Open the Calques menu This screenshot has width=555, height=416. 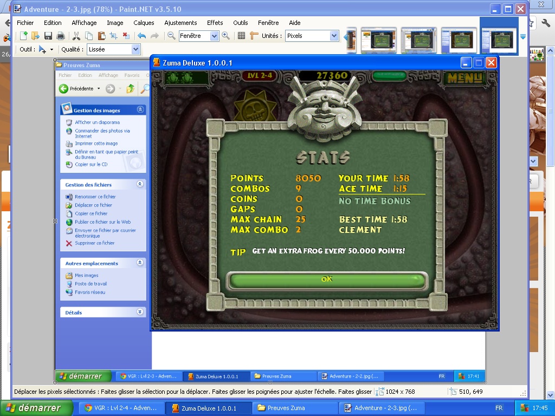click(x=144, y=23)
